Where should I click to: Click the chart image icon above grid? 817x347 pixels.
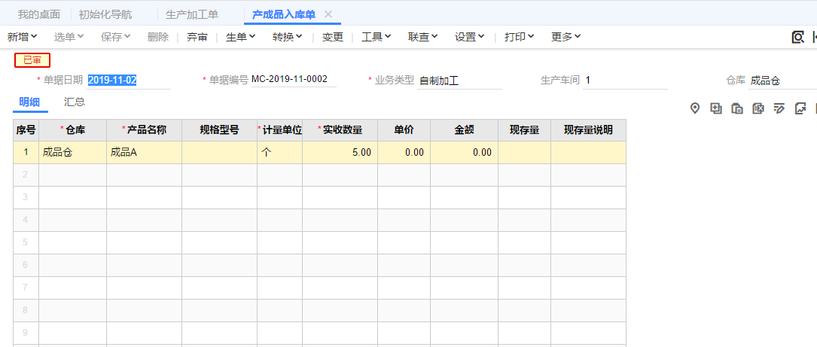[x=800, y=108]
